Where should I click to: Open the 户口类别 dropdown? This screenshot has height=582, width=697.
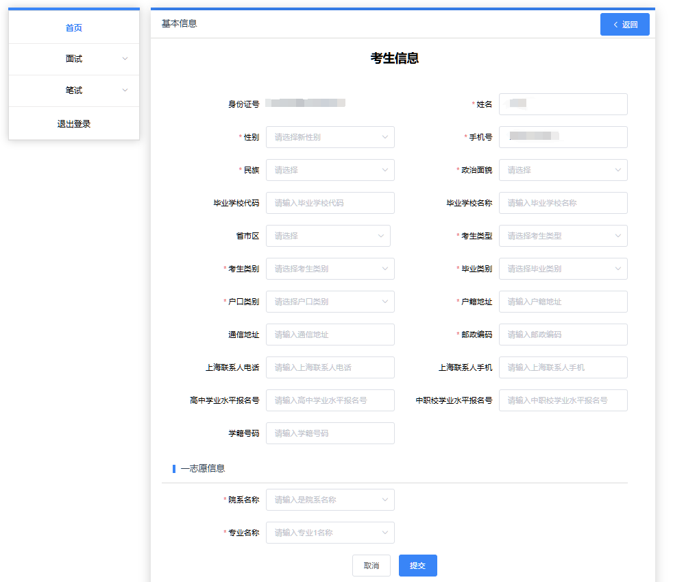(330, 302)
